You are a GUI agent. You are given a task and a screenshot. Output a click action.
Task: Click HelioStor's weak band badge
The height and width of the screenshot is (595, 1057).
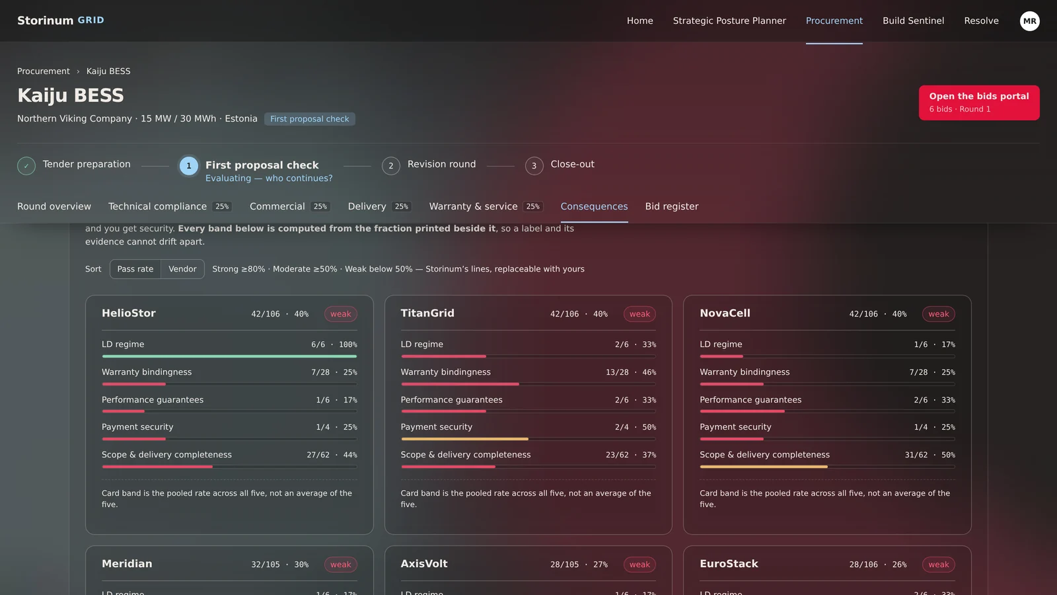pyautogui.click(x=341, y=314)
